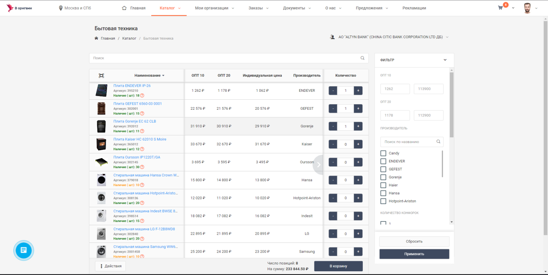Image resolution: width=548 pixels, height=275 pixels.
Task: Check the Haier manufacturer checkbox
Action: click(383, 185)
